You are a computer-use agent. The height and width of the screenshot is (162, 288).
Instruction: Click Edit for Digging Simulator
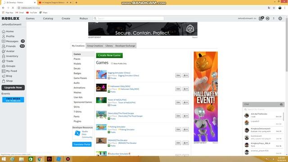pyautogui.click(x=178, y=75)
